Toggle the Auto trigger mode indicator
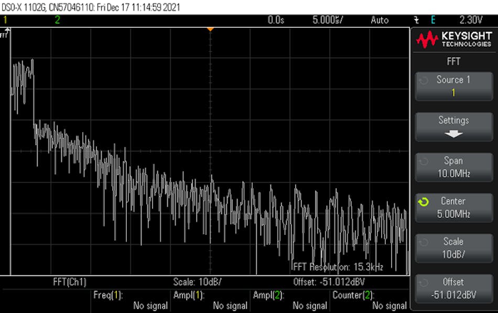498x313 pixels. (x=380, y=20)
